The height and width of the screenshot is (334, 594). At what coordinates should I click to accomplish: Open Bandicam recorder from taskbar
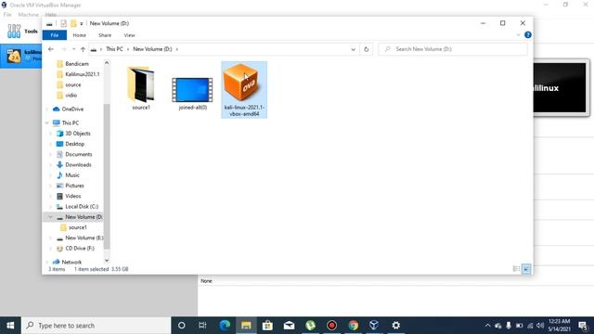click(x=331, y=326)
